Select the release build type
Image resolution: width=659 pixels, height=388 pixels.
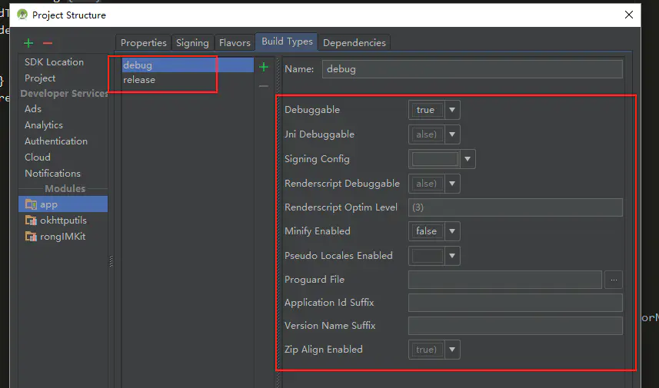coord(188,80)
